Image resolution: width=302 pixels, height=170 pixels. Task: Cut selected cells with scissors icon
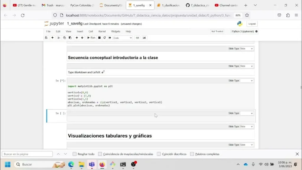coord(59,38)
